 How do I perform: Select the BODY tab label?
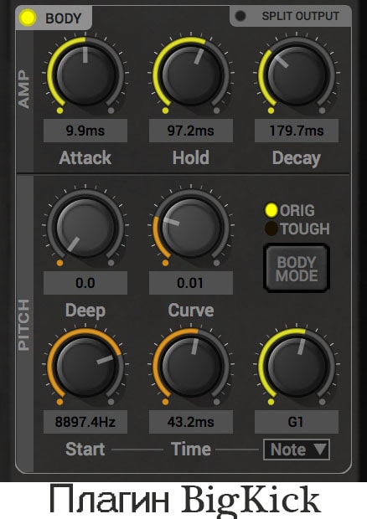click(x=64, y=18)
